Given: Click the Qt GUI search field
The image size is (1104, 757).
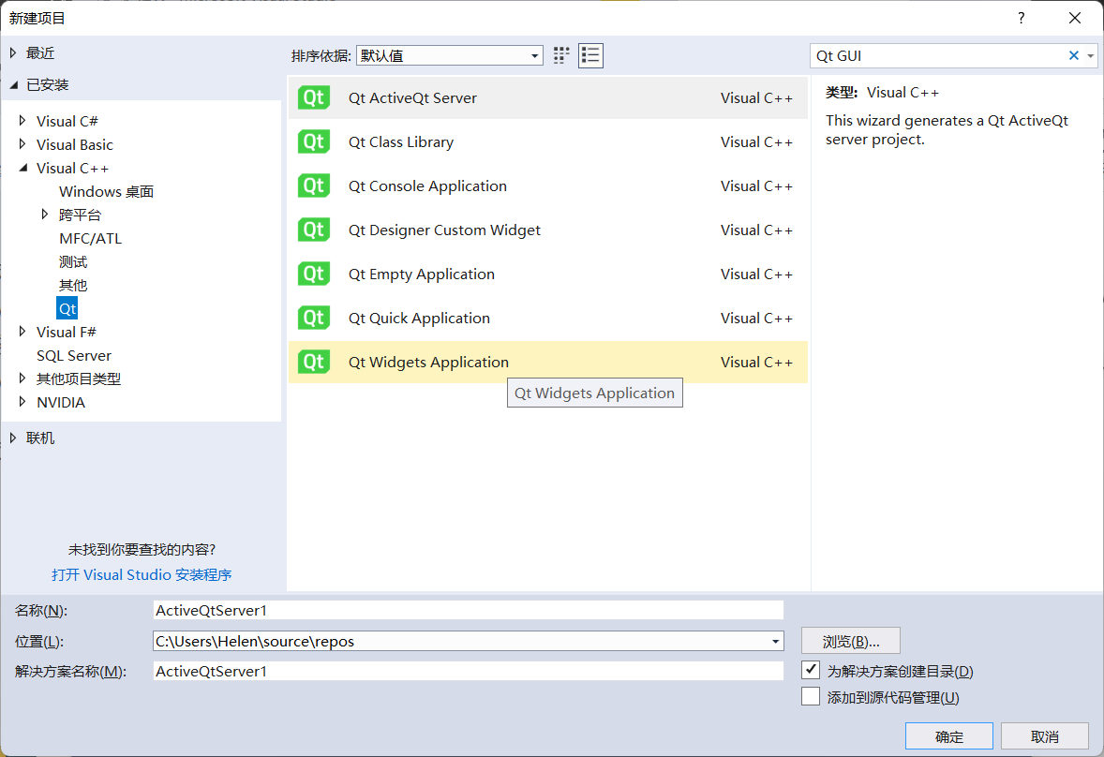Looking at the screenshot, I should [938, 55].
